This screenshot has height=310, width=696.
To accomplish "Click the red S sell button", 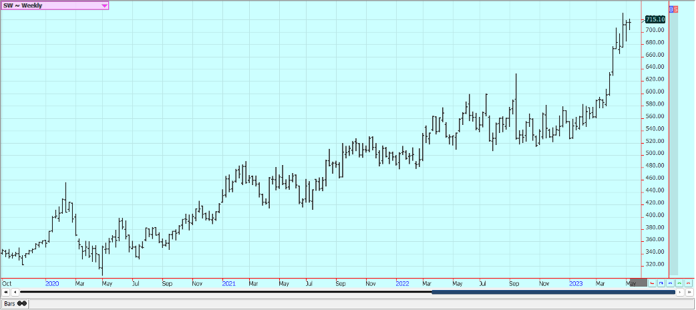I will point(676,9).
